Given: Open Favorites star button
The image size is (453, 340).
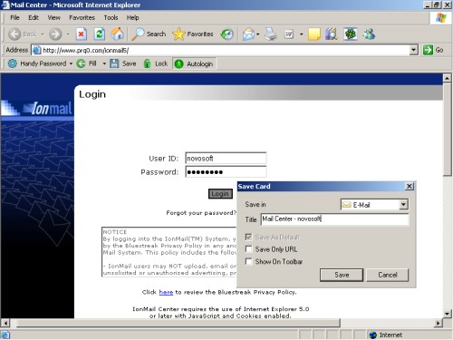Looking at the screenshot, I should 193,34.
